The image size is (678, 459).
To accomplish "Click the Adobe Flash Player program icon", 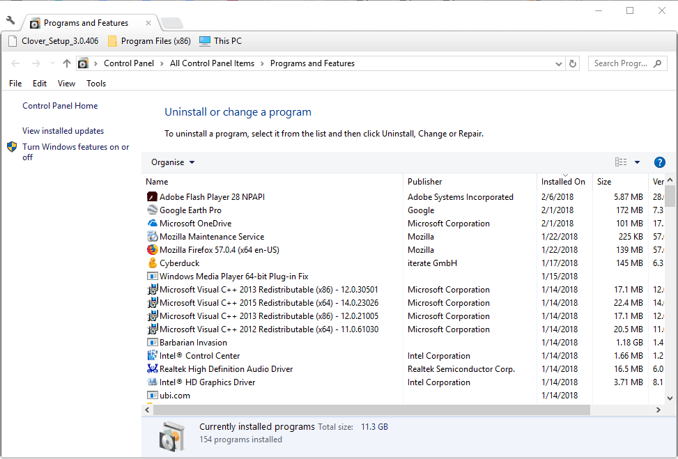I will [x=153, y=197].
